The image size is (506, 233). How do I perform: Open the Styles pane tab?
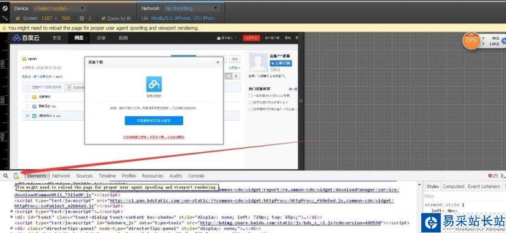[x=433, y=186]
